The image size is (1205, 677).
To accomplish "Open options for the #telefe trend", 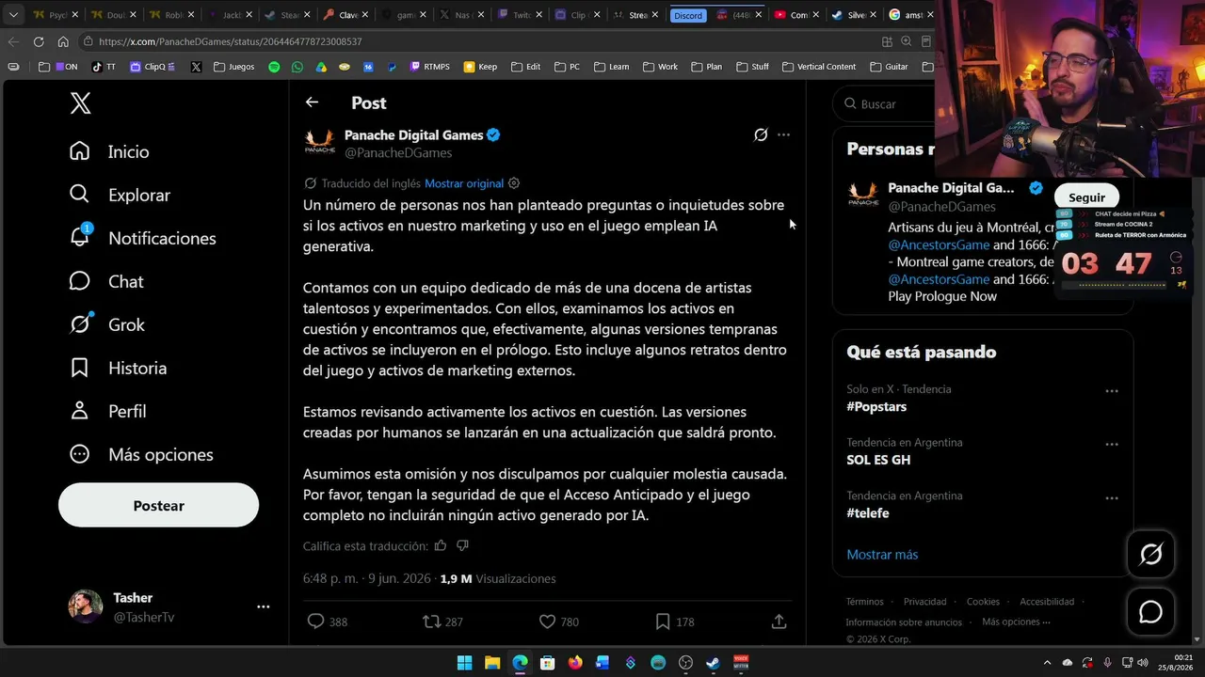I will click(x=1112, y=498).
